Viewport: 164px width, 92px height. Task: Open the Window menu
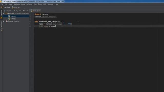(50, 4)
